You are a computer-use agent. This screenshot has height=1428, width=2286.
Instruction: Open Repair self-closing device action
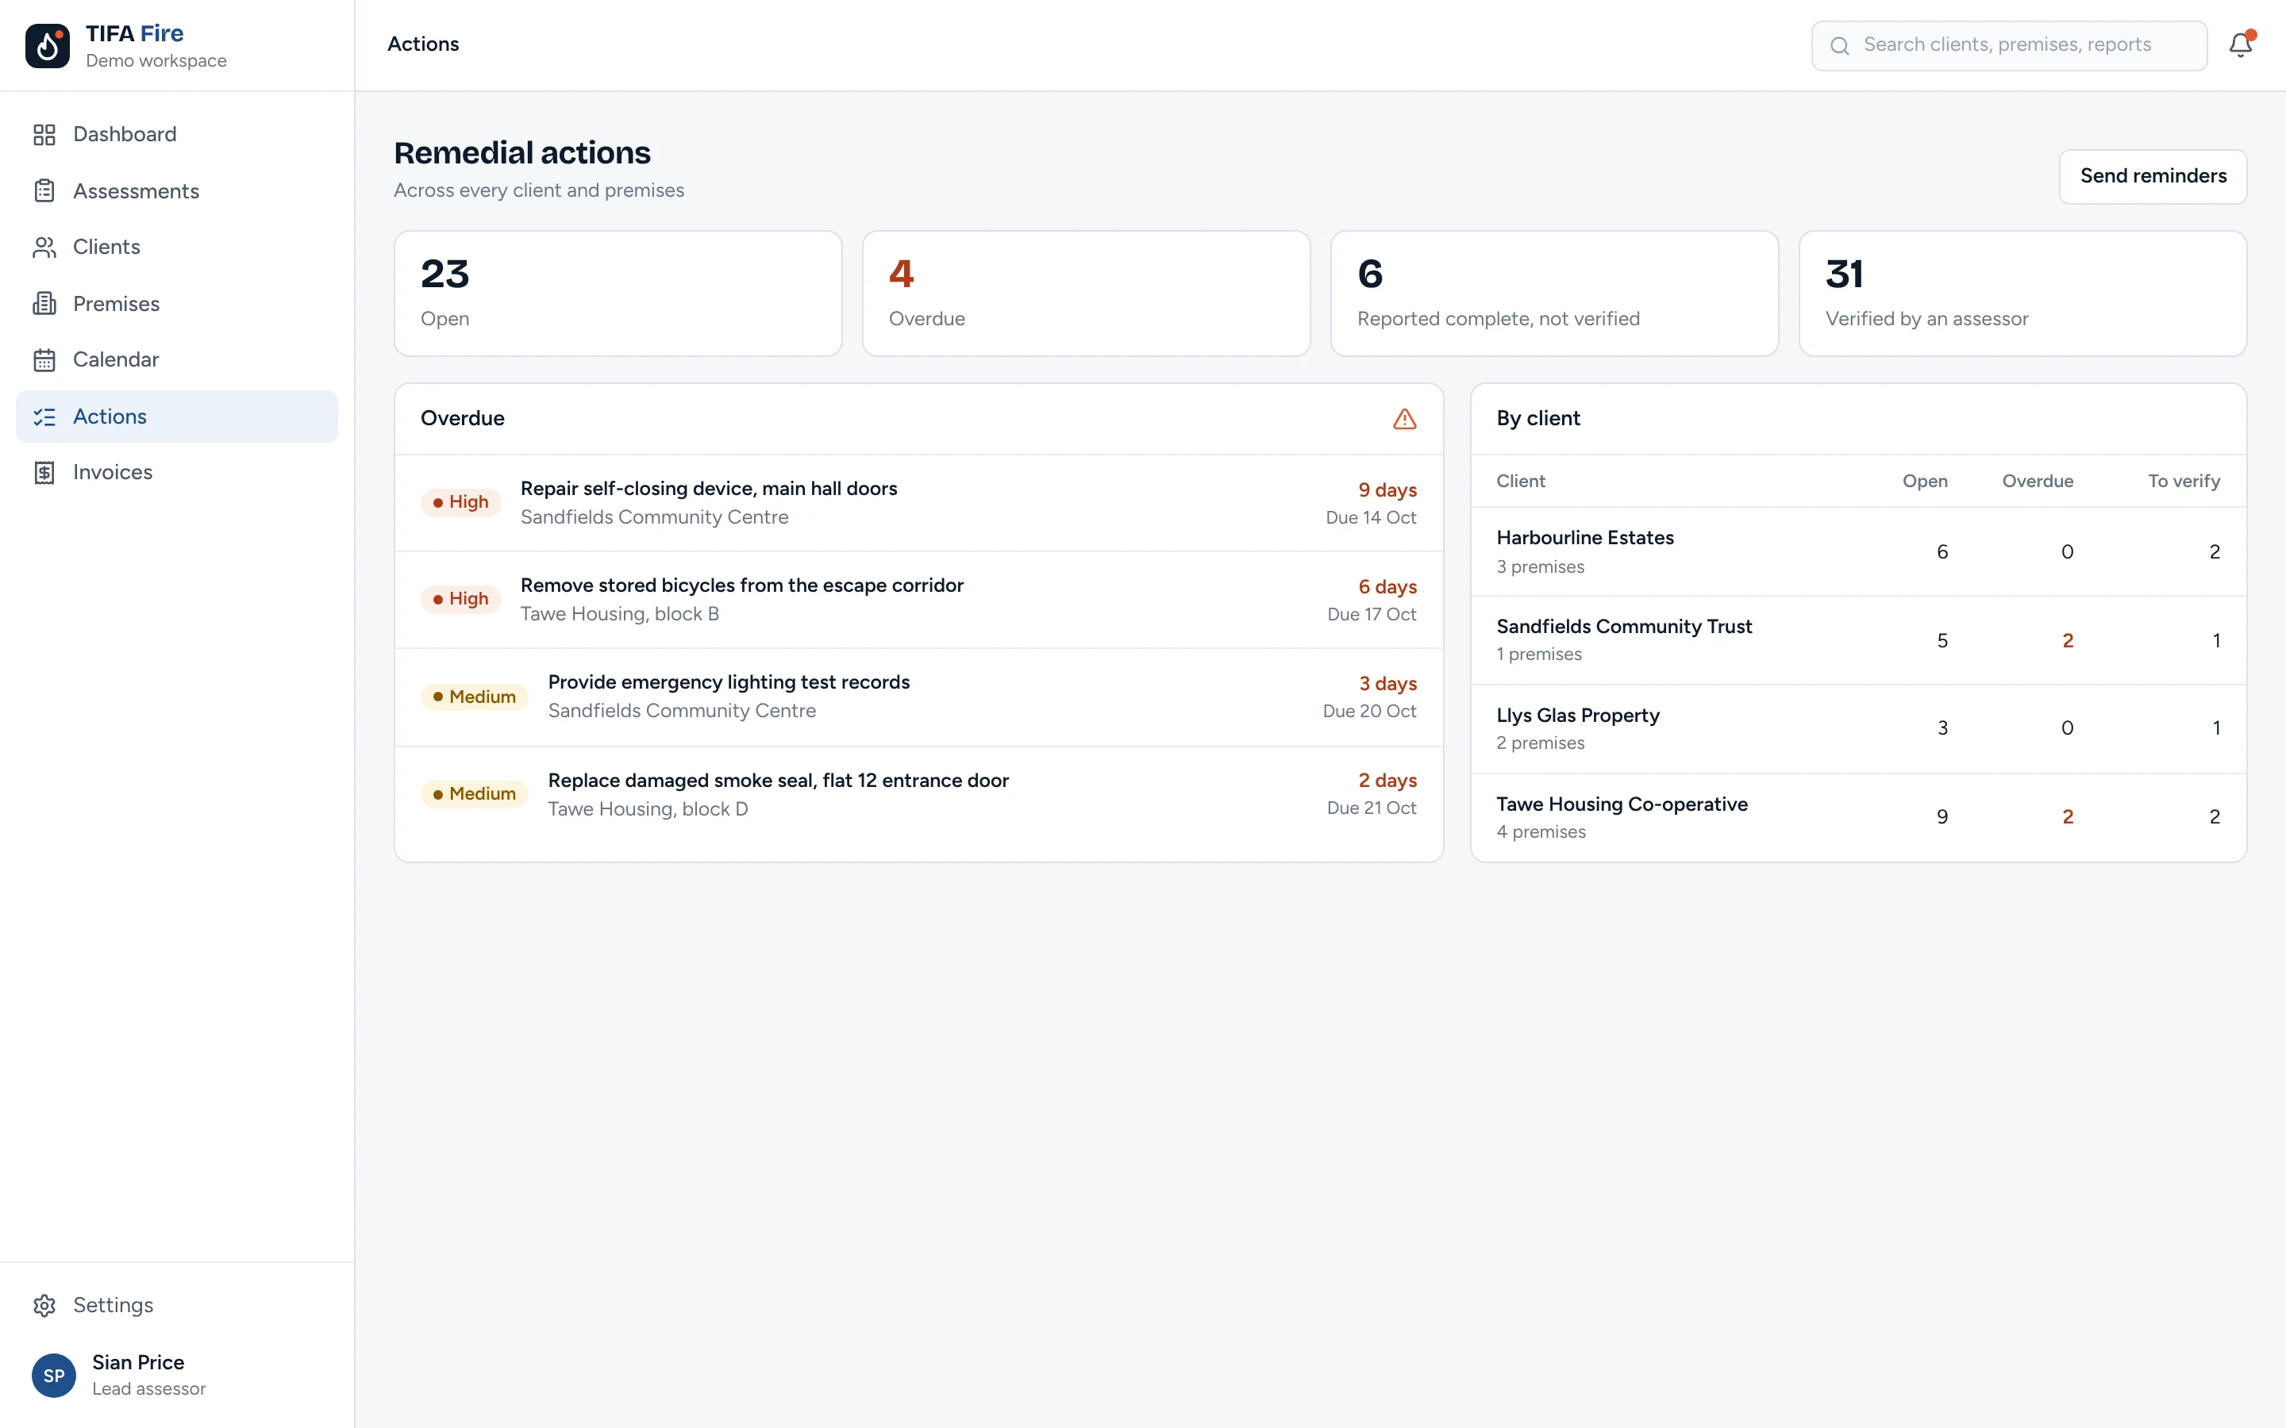pos(919,504)
